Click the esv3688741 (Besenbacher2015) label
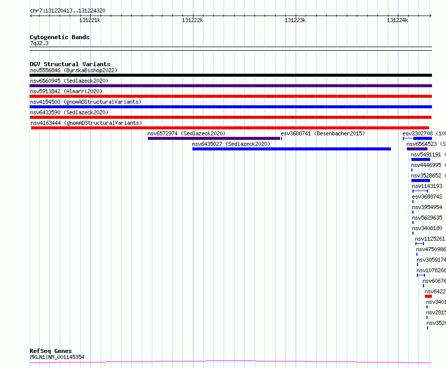This screenshot has width=446, height=368. click(323, 133)
